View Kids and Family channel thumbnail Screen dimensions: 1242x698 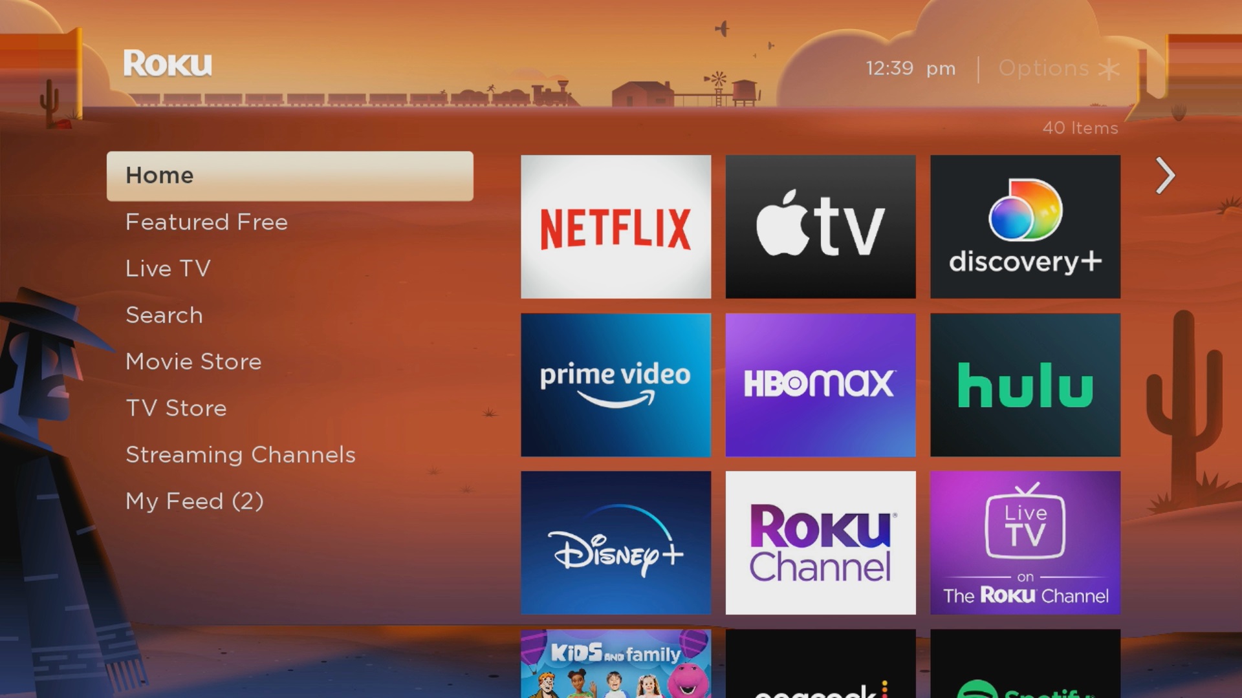615,665
